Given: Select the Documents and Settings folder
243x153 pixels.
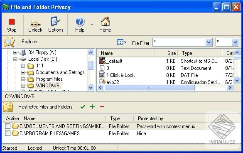Looking at the screenshot, I should coord(60,72).
